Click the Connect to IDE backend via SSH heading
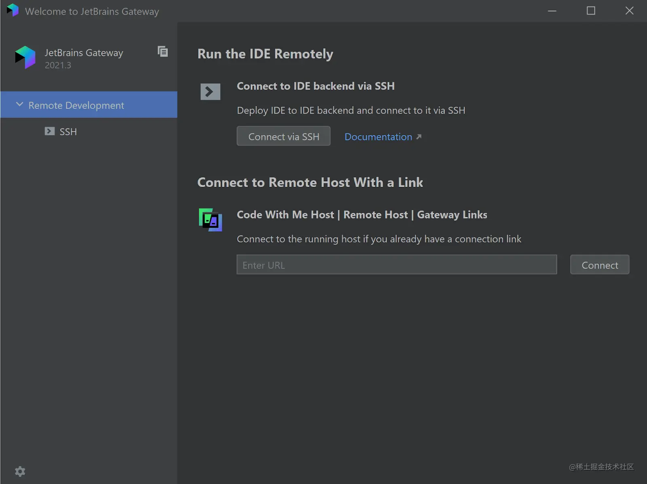Image resolution: width=647 pixels, height=484 pixels. pyautogui.click(x=315, y=86)
